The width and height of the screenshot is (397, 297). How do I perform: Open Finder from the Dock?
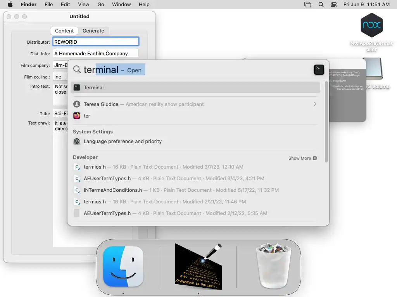(x=123, y=266)
